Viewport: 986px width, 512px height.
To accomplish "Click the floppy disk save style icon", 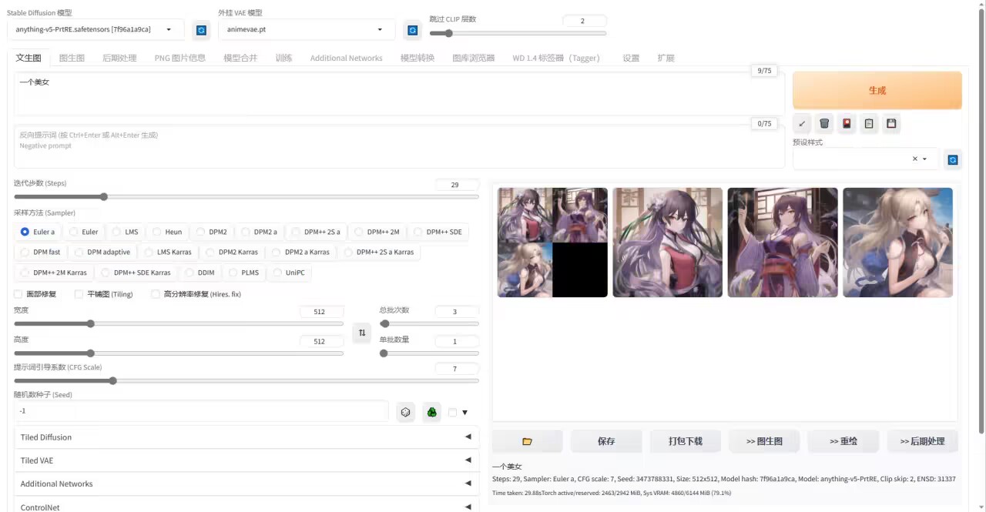I will coord(891,123).
